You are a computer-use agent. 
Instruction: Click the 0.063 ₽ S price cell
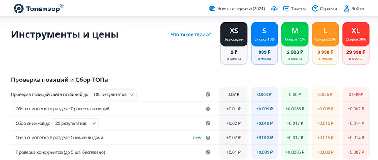[x=265, y=94]
